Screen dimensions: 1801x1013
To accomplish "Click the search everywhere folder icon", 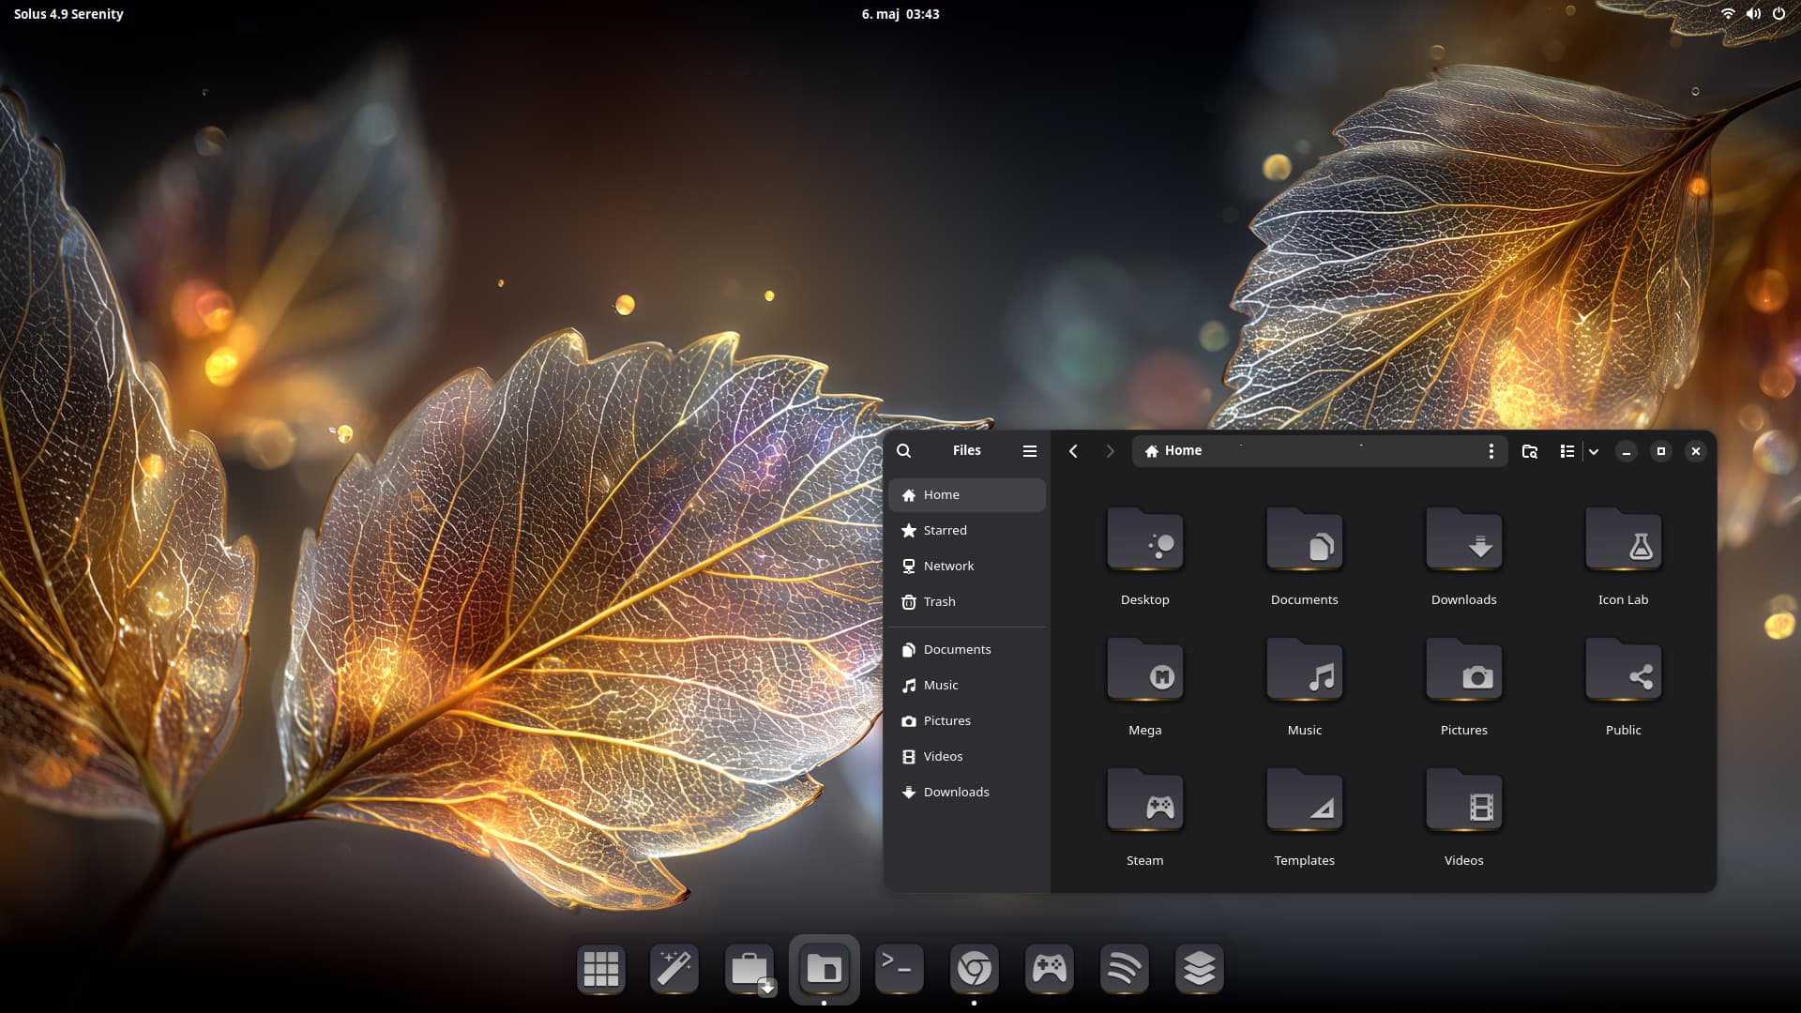I will pos(1529,451).
